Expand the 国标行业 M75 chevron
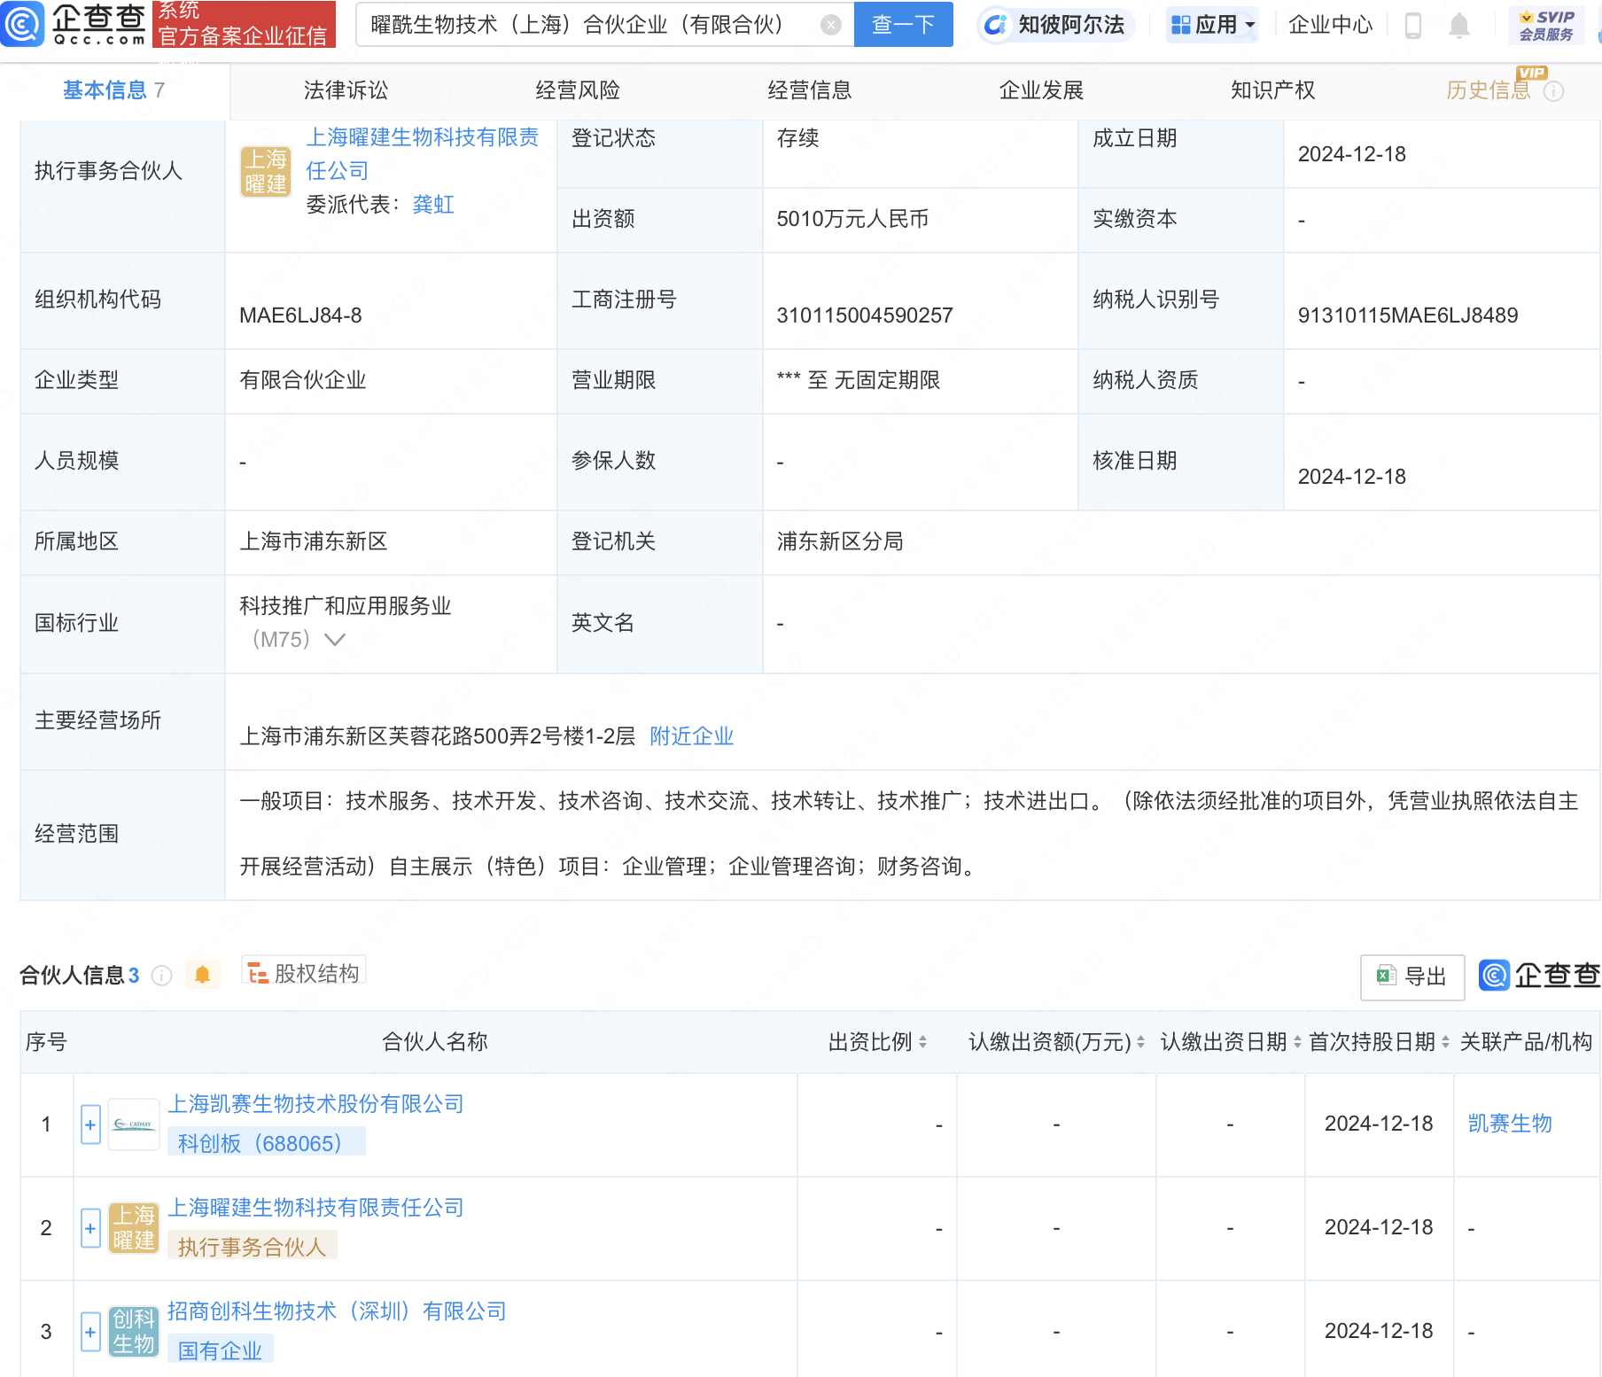Viewport: 1602px width, 1377px height. 334,640
